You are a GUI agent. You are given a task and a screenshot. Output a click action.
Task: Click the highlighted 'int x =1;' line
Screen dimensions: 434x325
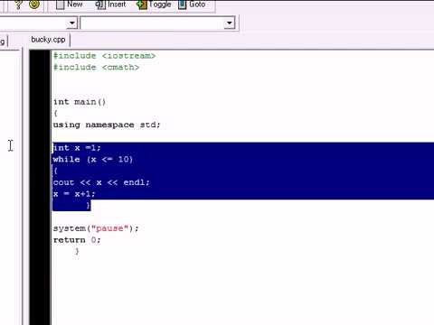77,148
